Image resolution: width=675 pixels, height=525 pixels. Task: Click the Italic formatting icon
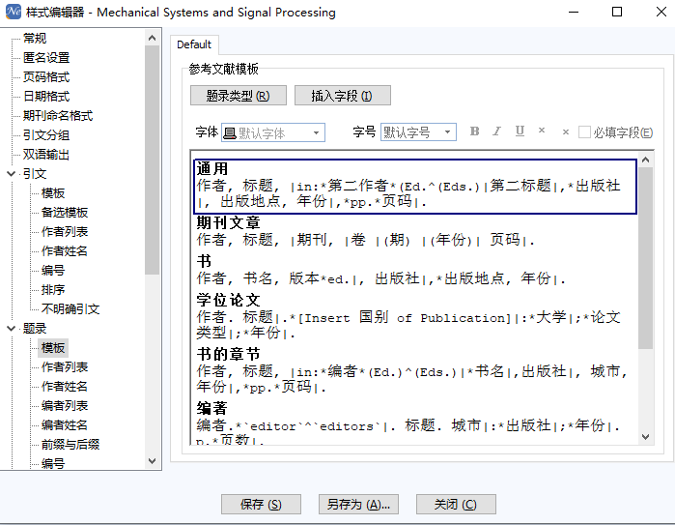497,132
